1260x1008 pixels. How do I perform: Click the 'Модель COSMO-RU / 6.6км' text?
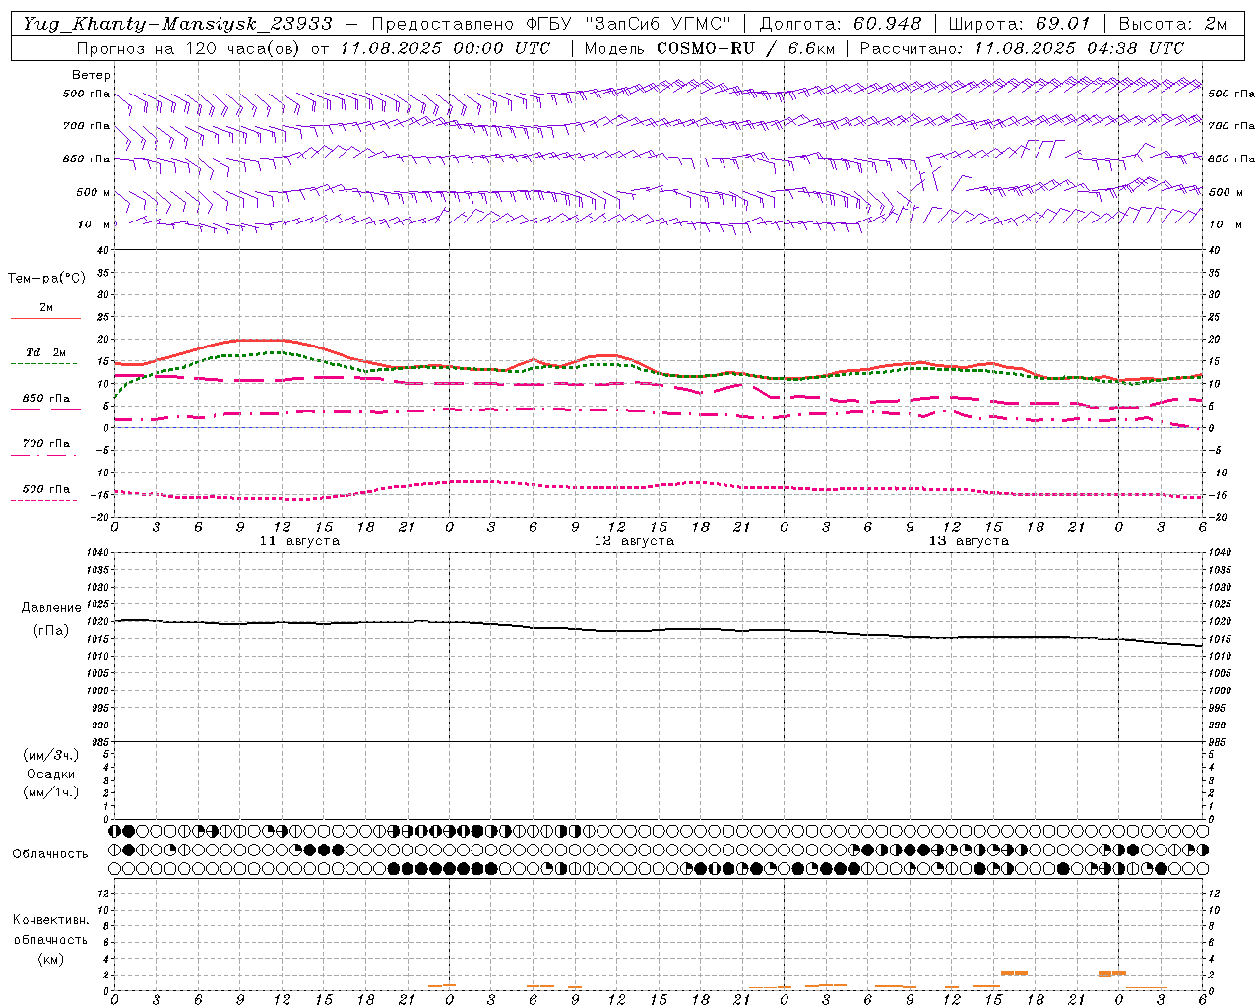709,48
